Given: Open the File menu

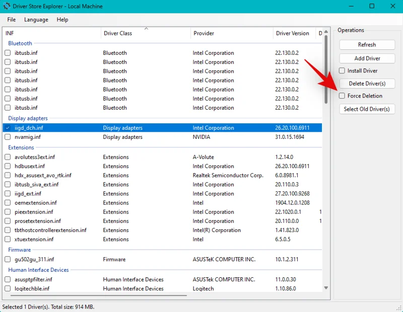Looking at the screenshot, I should tap(11, 20).
